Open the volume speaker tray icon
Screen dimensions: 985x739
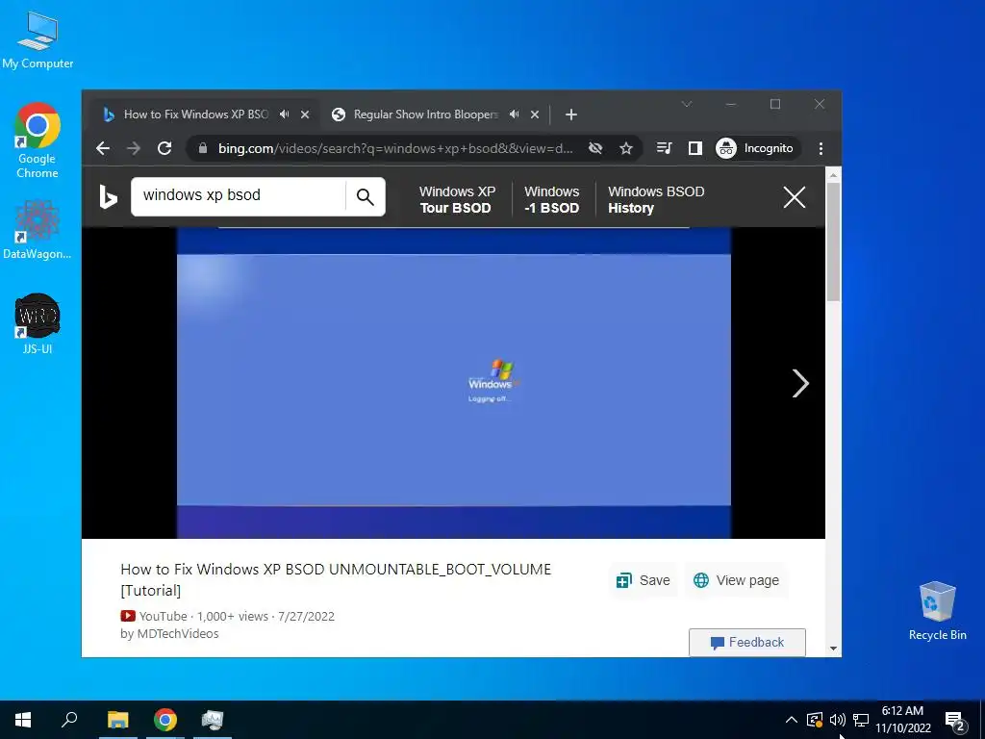click(838, 720)
